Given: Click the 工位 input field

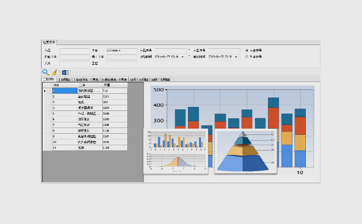Looking at the screenshot, I should coord(122,63).
